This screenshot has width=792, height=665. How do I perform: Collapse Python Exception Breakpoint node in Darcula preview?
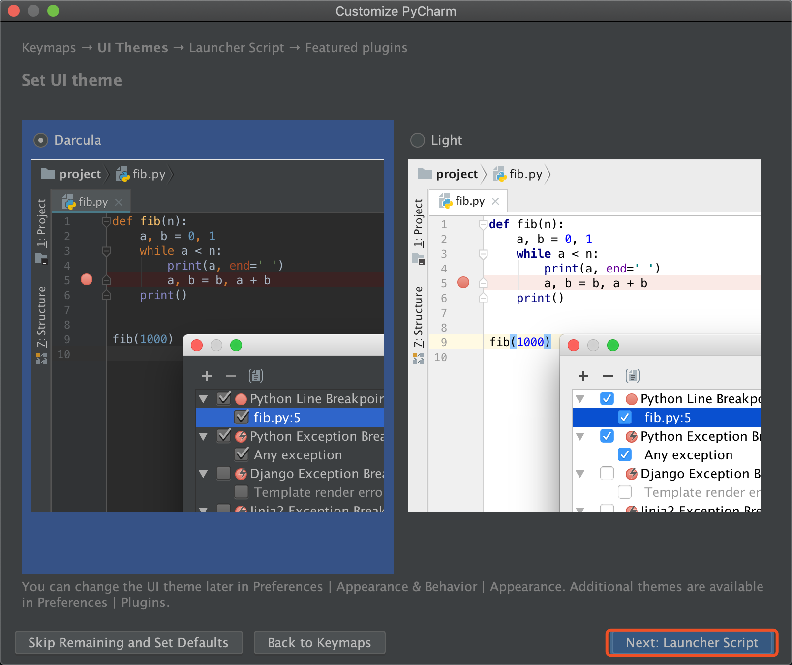pyautogui.click(x=203, y=436)
